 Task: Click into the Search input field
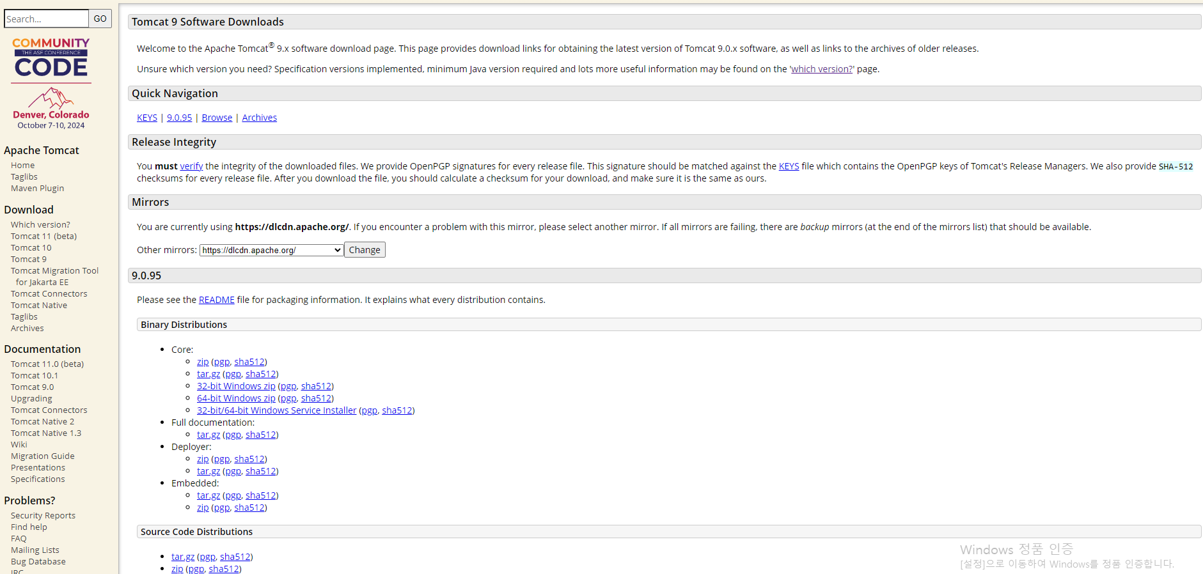[46, 19]
